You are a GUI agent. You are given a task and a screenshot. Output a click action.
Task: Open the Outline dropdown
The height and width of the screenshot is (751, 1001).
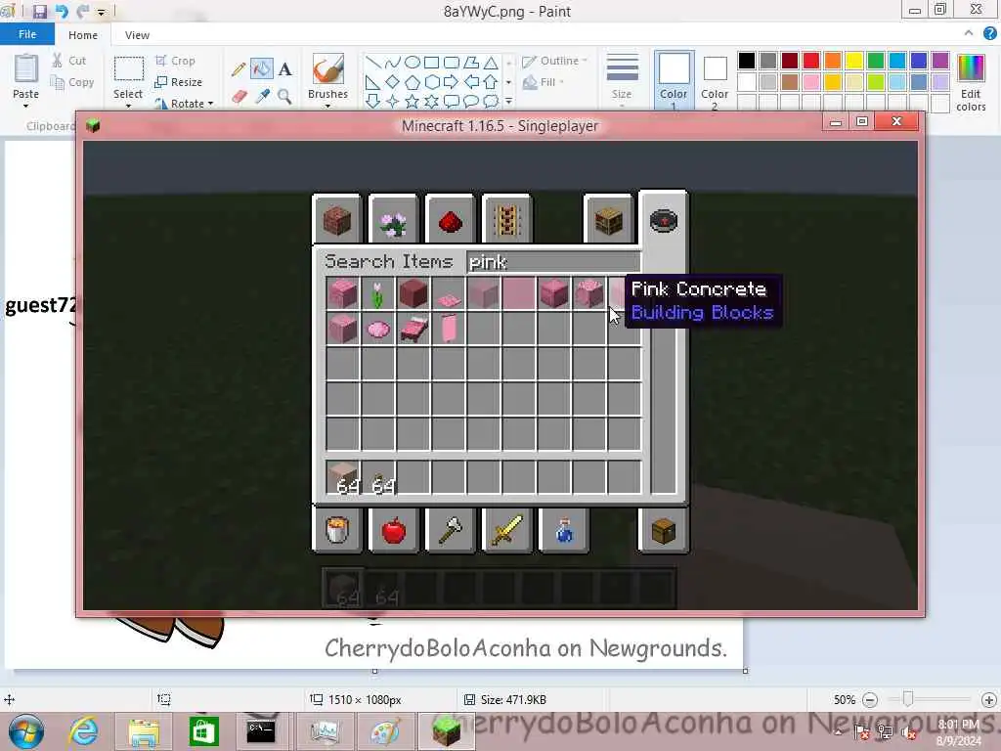tap(555, 61)
